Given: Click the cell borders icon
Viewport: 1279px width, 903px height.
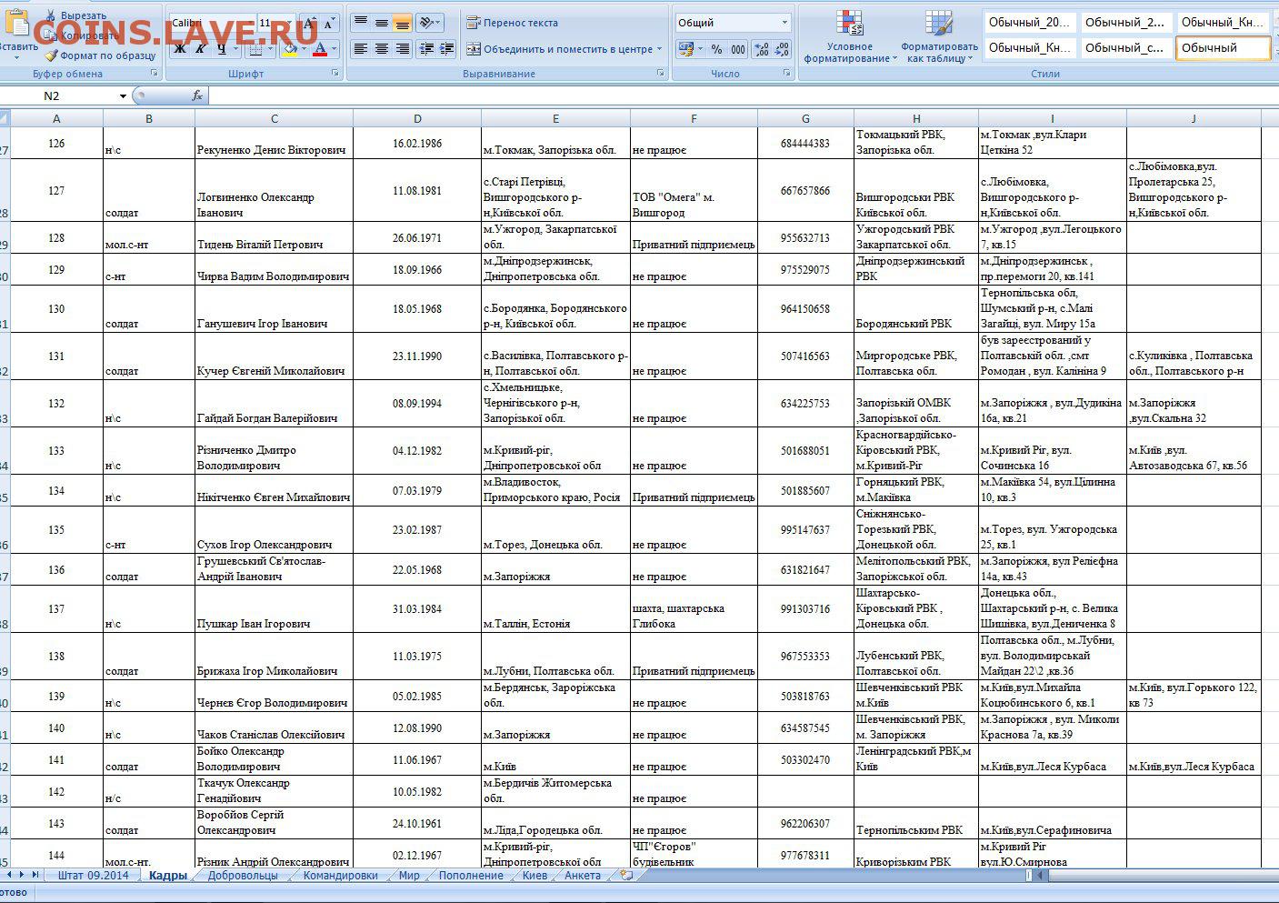Looking at the screenshot, I should coord(256,49).
